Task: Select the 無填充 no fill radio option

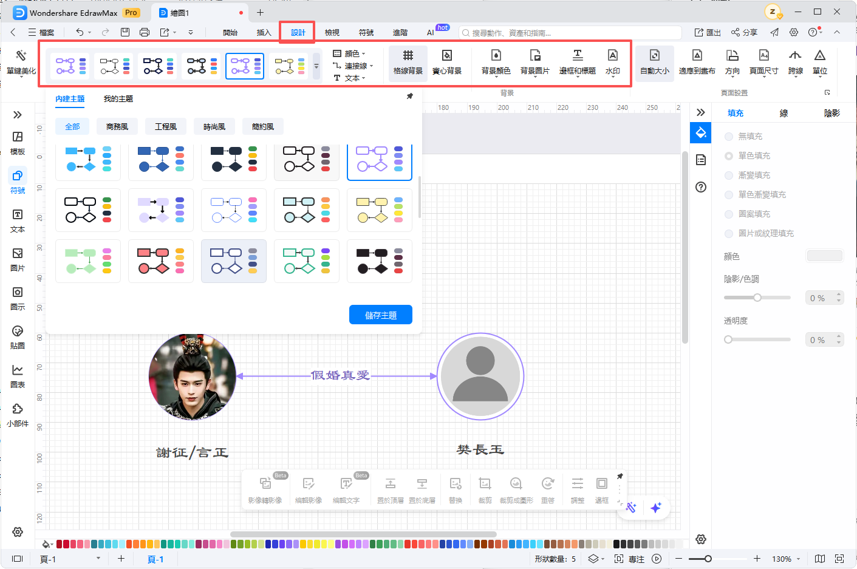Action: pyautogui.click(x=729, y=137)
